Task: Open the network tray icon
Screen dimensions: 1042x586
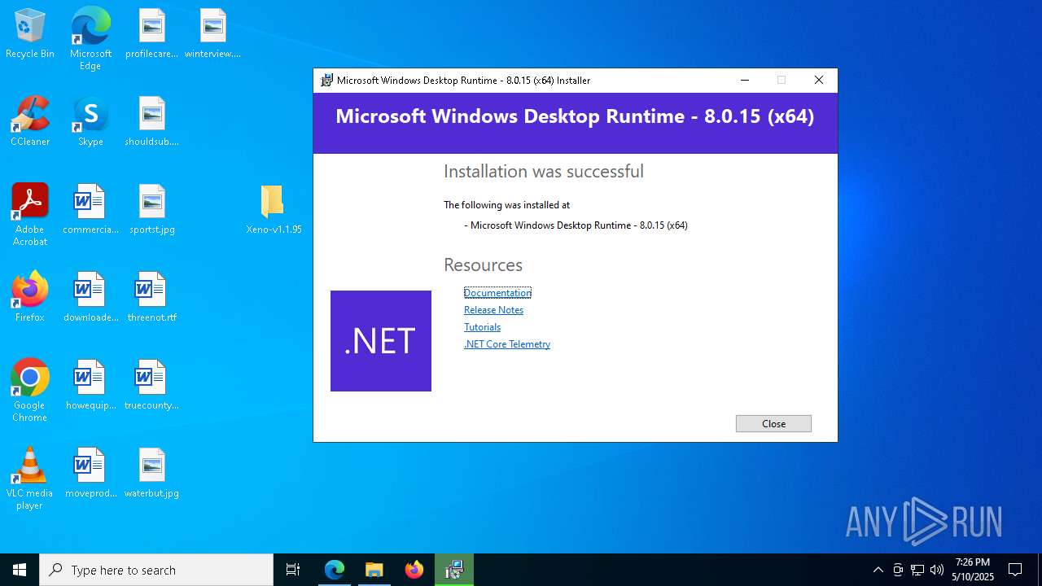Action: [x=917, y=570]
